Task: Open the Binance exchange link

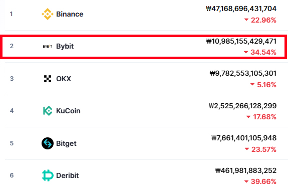Action: tap(70, 14)
